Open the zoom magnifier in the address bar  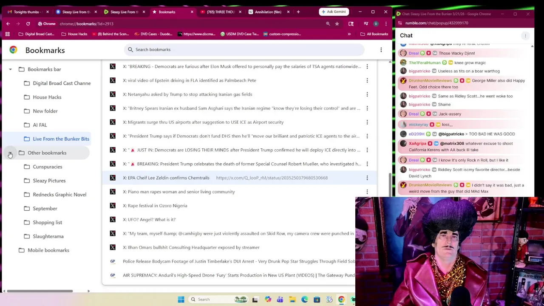328,24
